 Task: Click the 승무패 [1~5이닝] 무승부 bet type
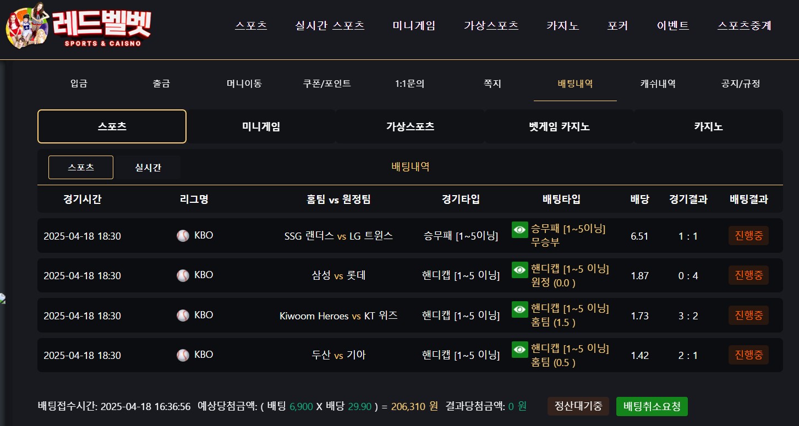tap(568, 235)
